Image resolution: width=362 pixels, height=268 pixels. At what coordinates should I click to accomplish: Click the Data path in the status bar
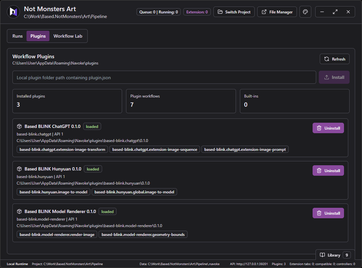(x=180, y=264)
